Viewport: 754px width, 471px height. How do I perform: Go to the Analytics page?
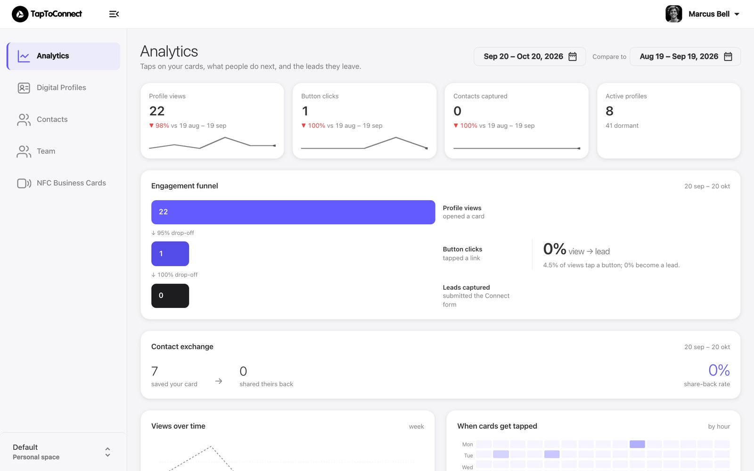64,56
